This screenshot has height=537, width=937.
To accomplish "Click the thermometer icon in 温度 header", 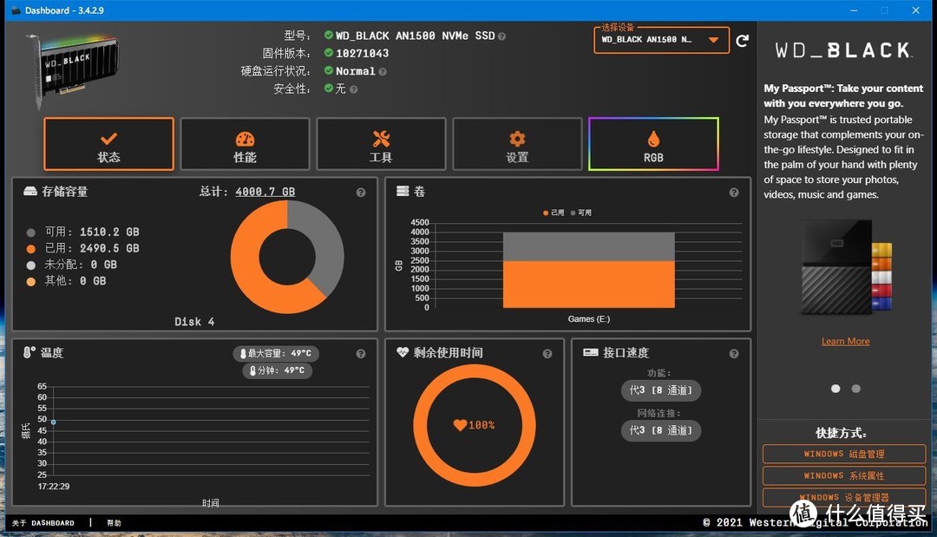I will (29, 352).
